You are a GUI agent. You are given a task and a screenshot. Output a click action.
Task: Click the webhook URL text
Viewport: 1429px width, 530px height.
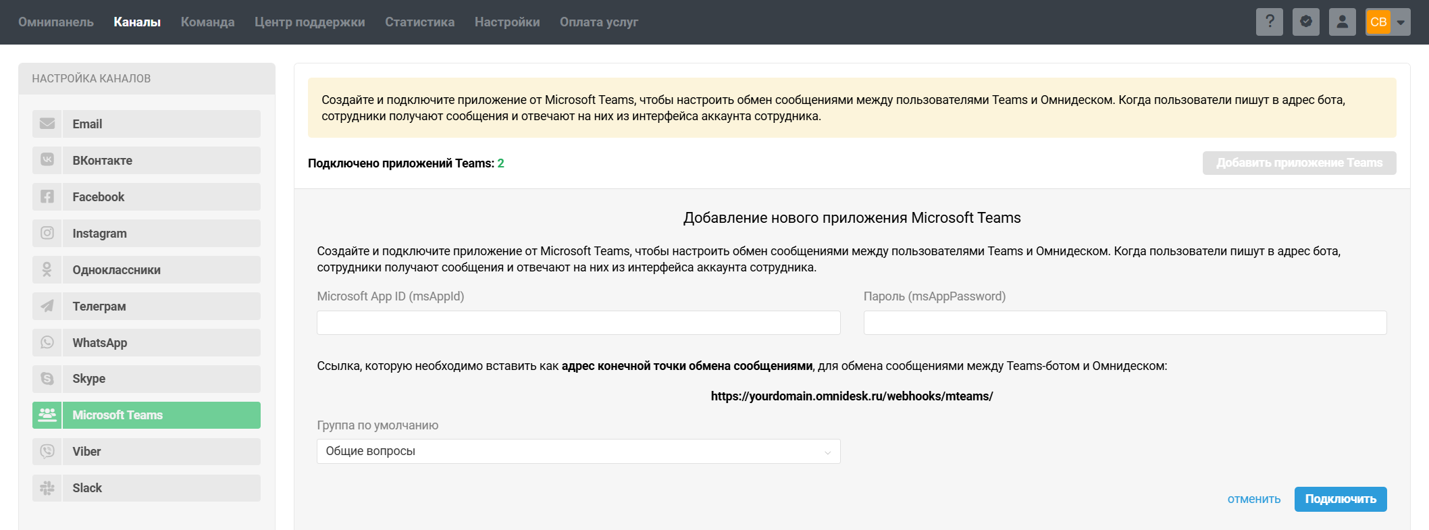click(x=852, y=396)
